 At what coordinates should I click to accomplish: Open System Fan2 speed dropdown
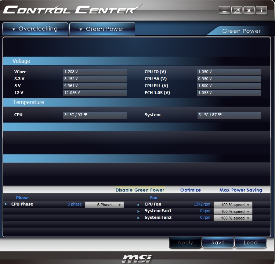(233, 218)
